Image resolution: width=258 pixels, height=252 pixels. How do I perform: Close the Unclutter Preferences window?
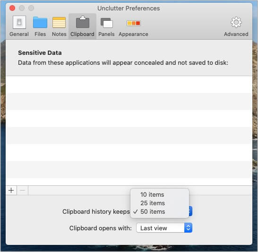tap(12, 8)
